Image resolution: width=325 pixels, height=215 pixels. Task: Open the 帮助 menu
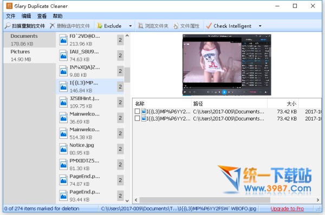(57, 16)
